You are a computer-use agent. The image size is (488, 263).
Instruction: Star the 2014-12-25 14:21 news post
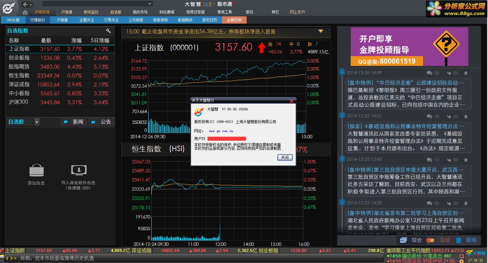point(466,116)
